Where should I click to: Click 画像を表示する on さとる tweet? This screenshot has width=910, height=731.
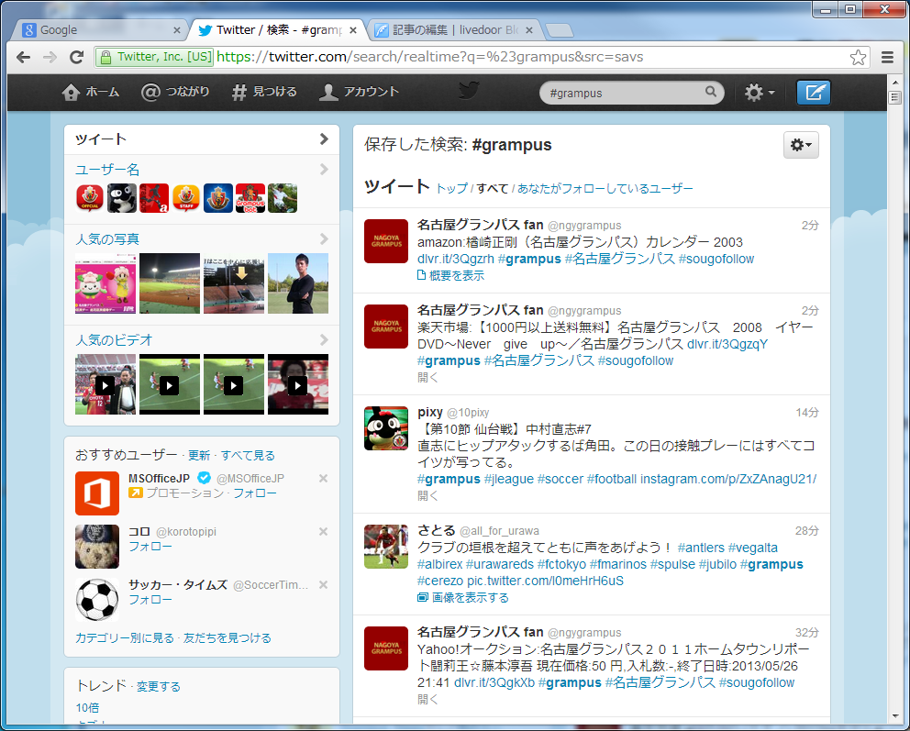coord(463,598)
